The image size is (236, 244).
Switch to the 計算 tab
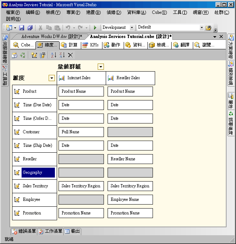70,45
